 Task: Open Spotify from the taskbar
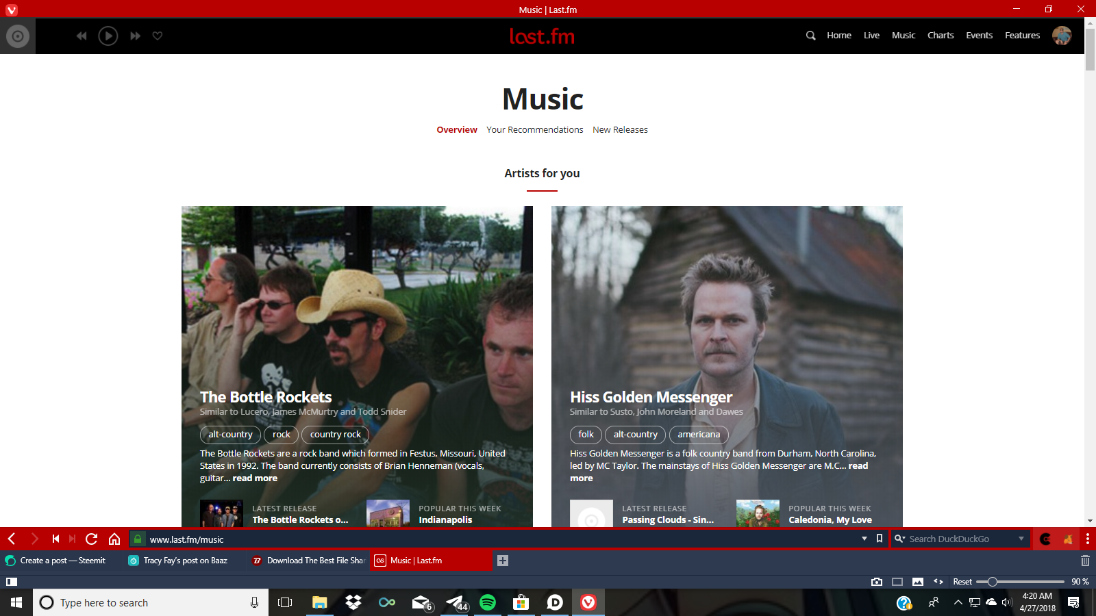488,602
